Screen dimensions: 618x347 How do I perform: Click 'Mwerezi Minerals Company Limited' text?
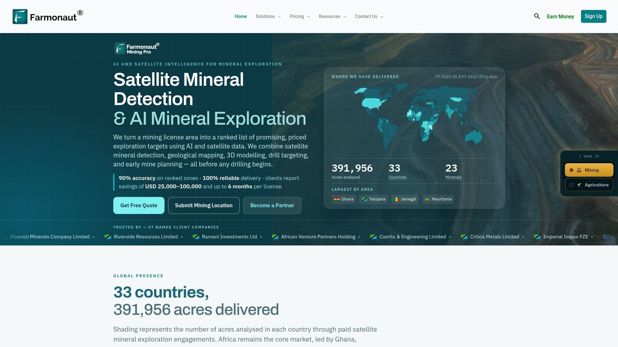(50, 237)
